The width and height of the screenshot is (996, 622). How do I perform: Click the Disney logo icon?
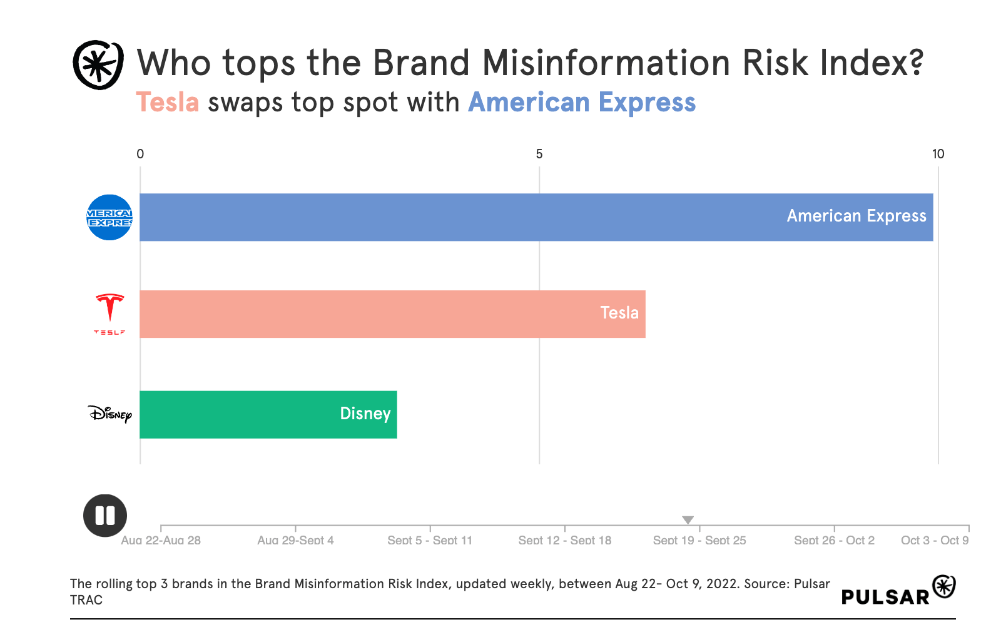(110, 414)
